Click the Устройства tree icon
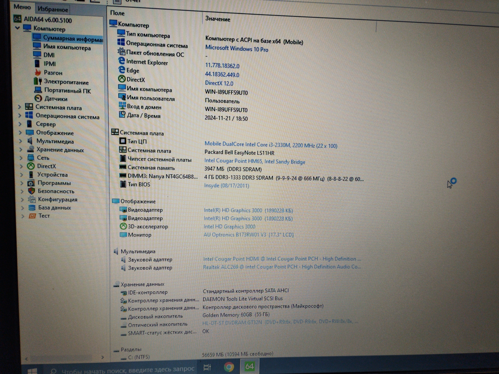Screen dimensions: 499x374 click(31, 174)
